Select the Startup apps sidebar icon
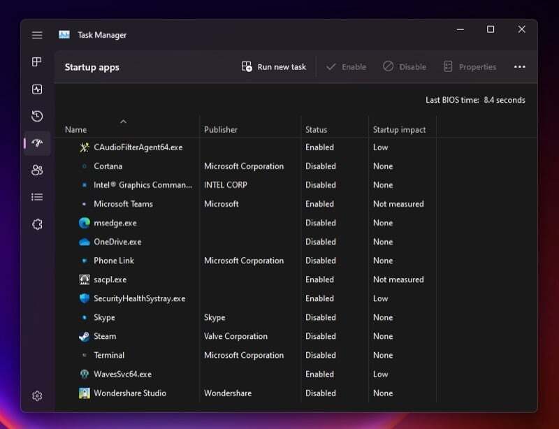Image resolution: width=559 pixels, height=429 pixels. tap(37, 143)
